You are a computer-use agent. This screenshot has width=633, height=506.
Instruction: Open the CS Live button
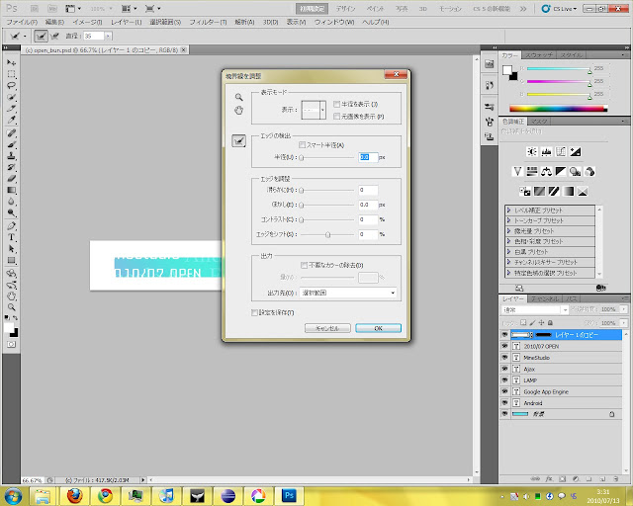point(559,9)
